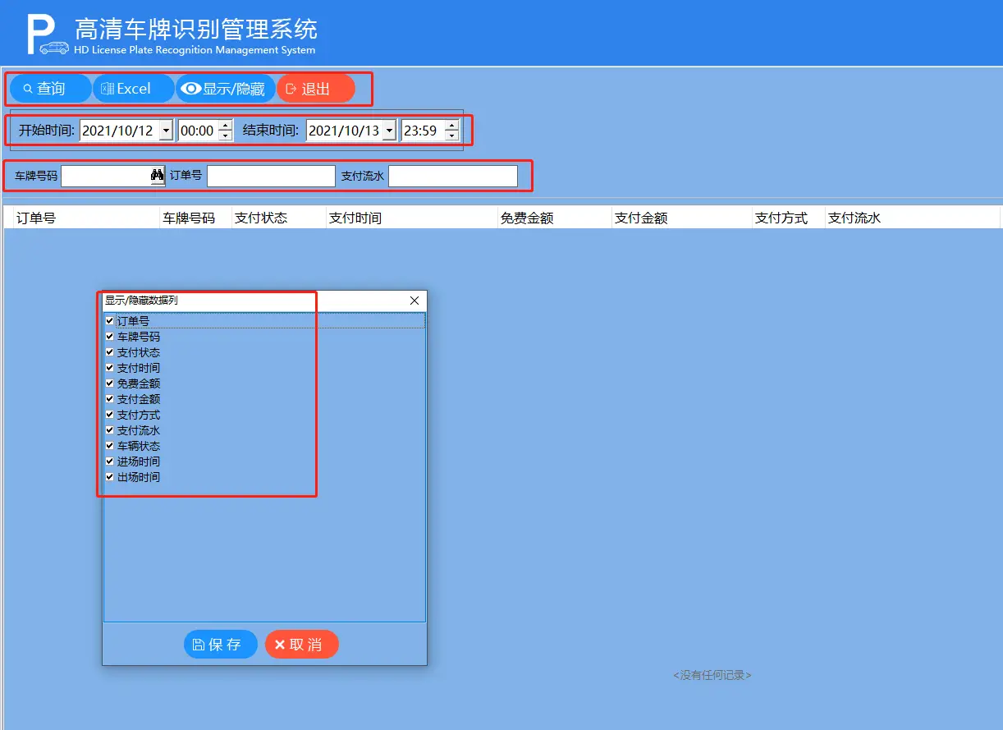Toggle the 出场时间 column checkbox

110,476
